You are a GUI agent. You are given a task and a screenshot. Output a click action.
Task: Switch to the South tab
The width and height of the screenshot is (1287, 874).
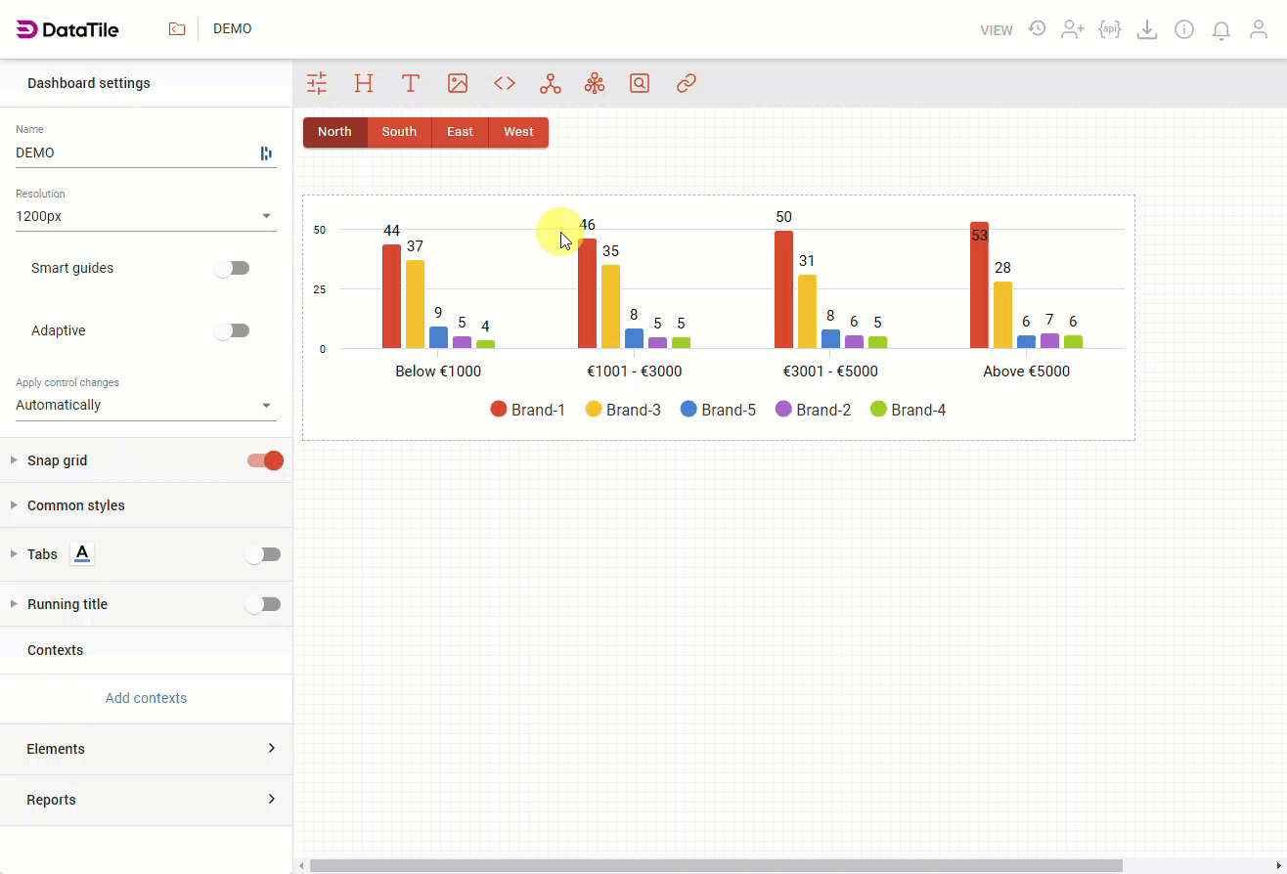coord(399,132)
